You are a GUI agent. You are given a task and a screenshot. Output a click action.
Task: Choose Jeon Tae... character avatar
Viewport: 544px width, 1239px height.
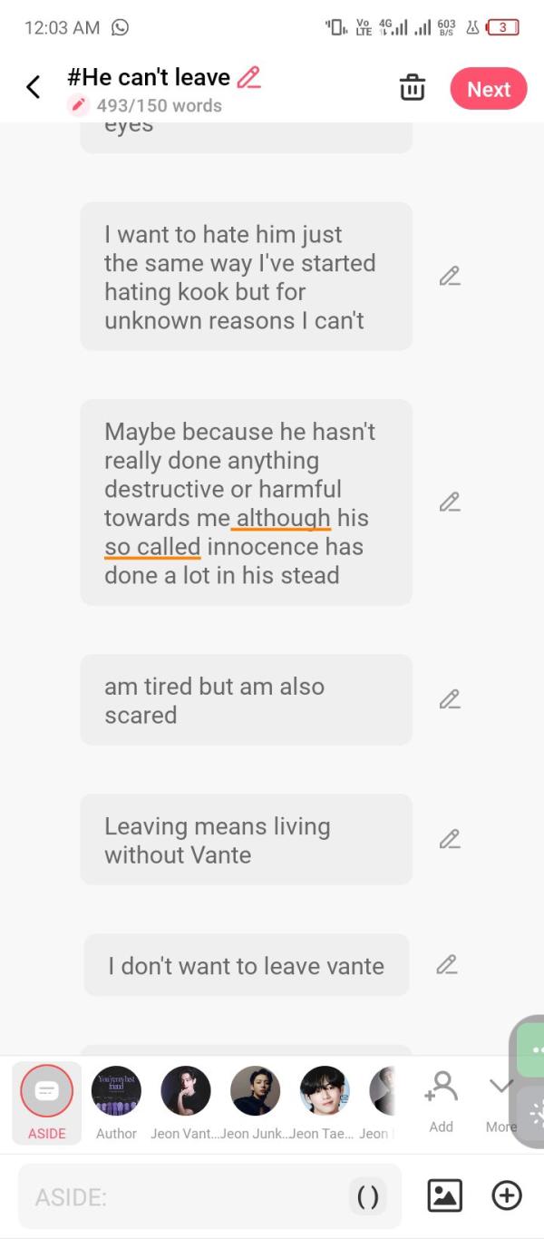click(325, 1102)
